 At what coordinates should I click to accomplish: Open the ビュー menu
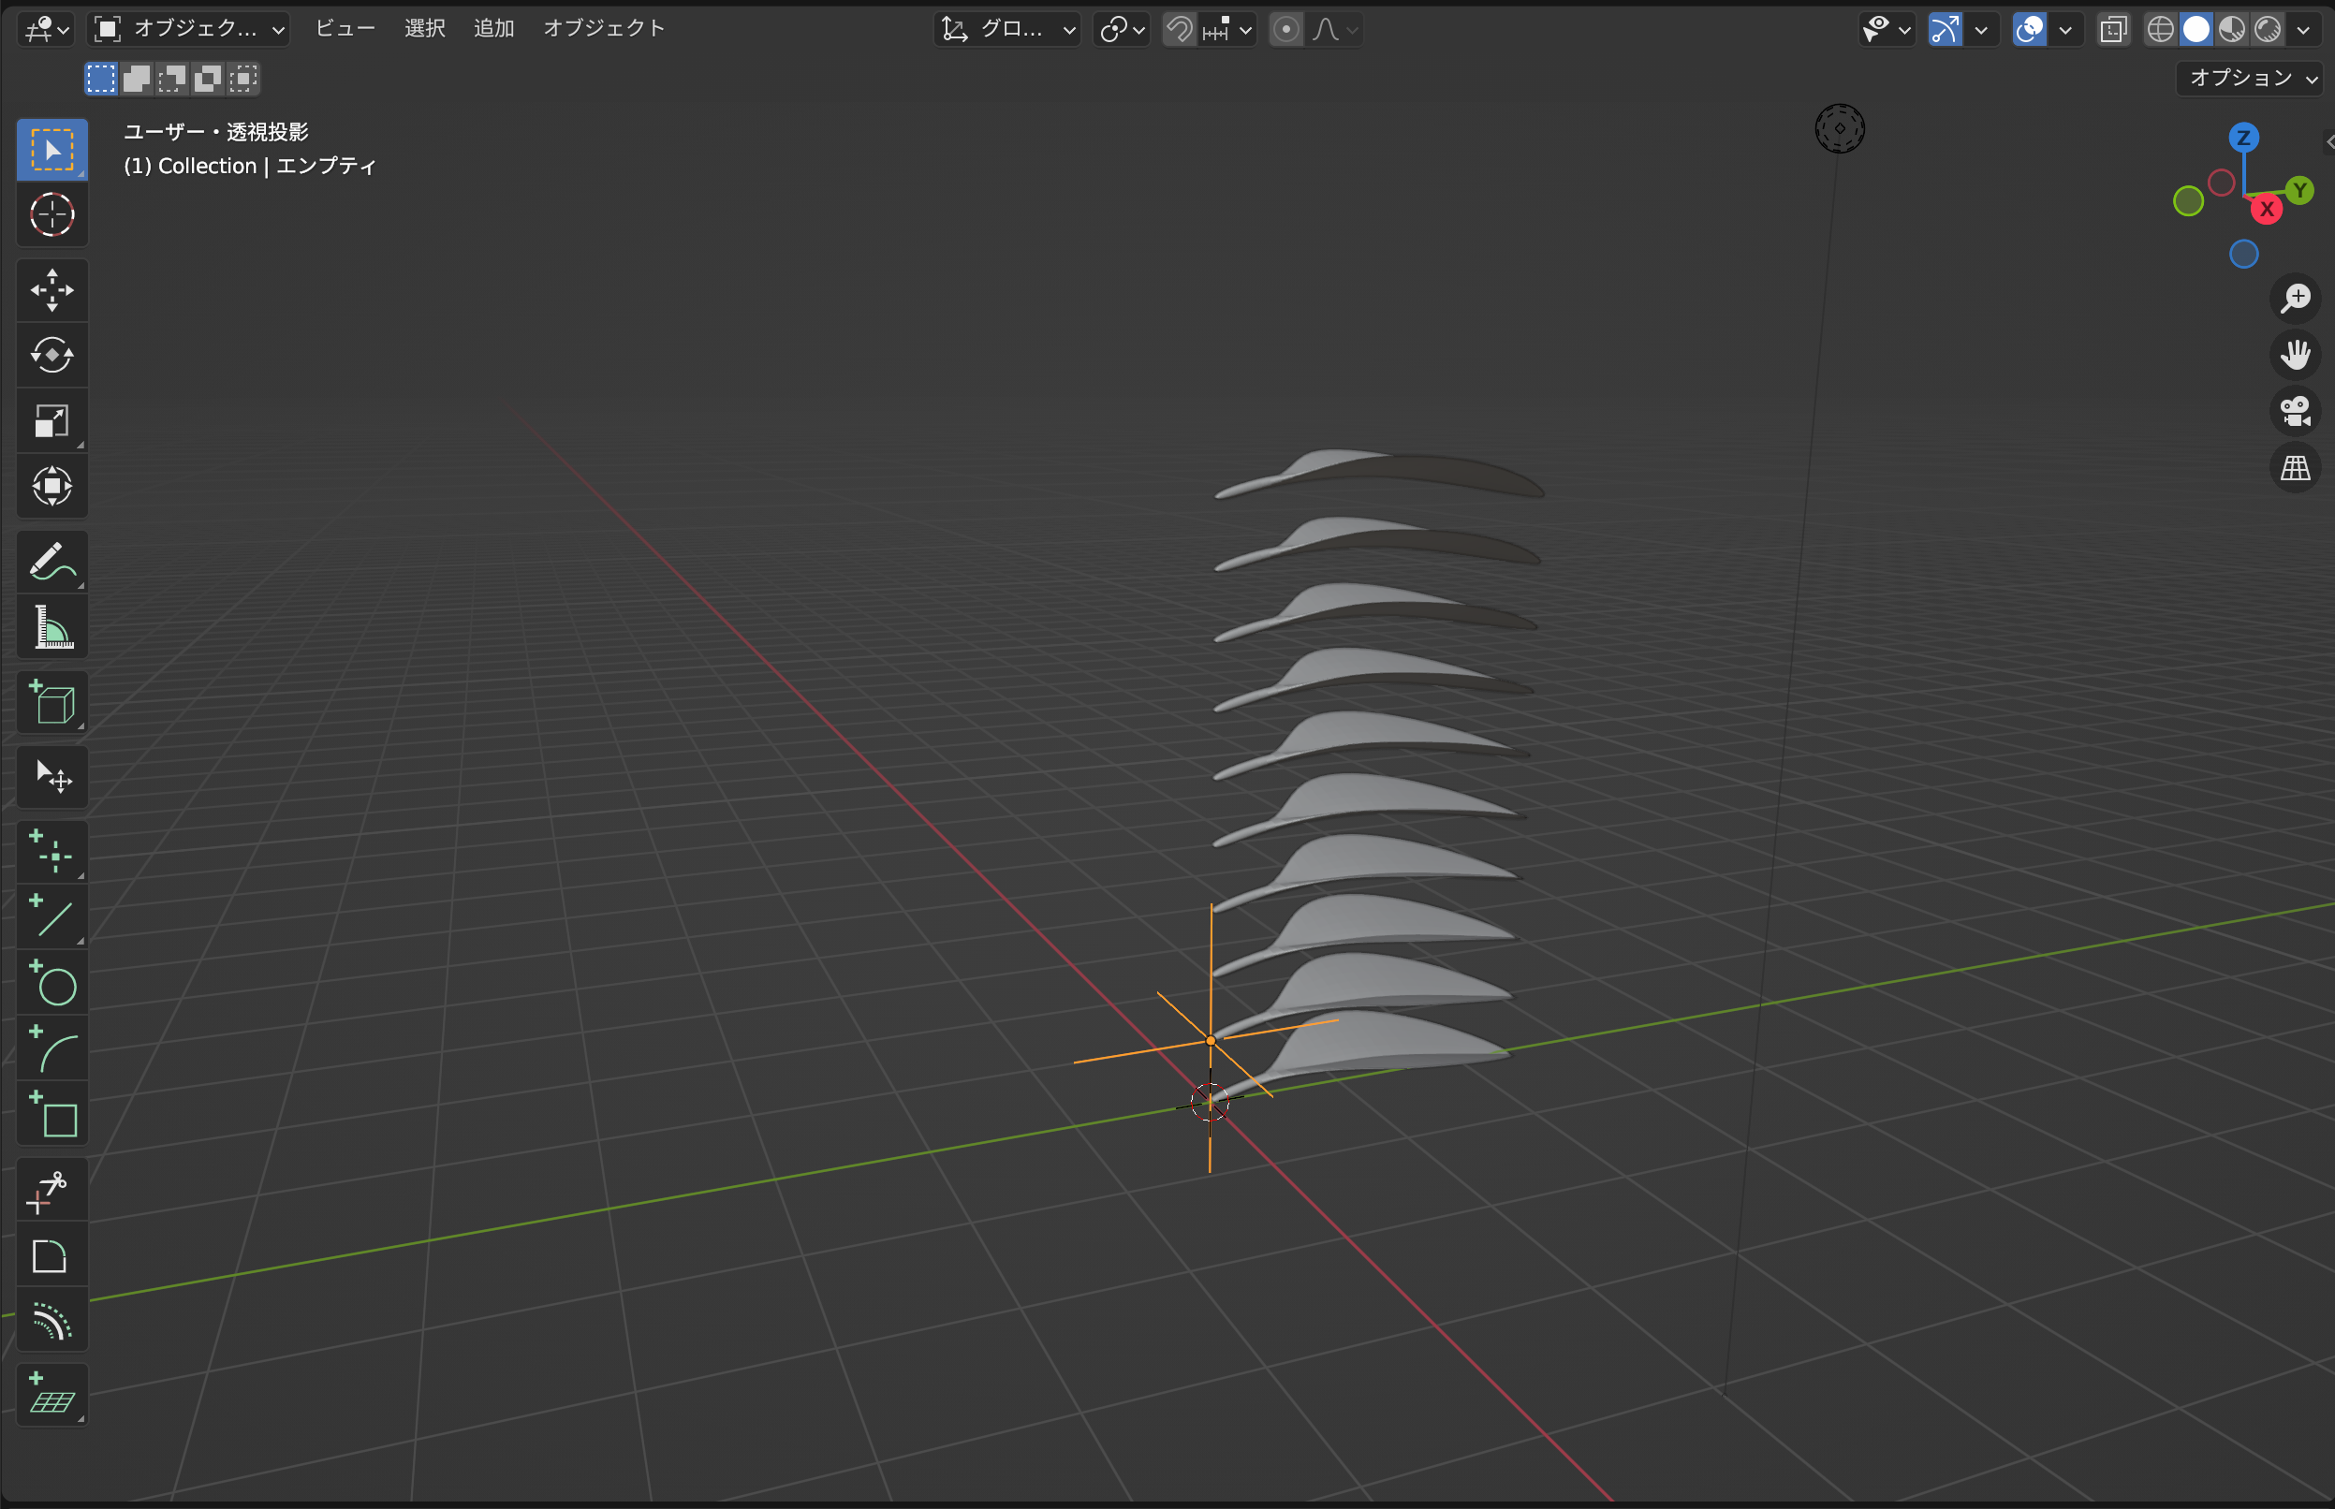(x=345, y=28)
